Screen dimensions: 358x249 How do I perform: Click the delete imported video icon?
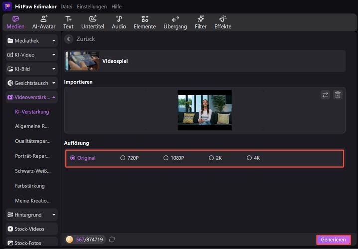point(338,95)
